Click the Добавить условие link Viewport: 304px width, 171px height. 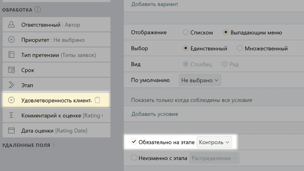pyautogui.click(x=155, y=114)
